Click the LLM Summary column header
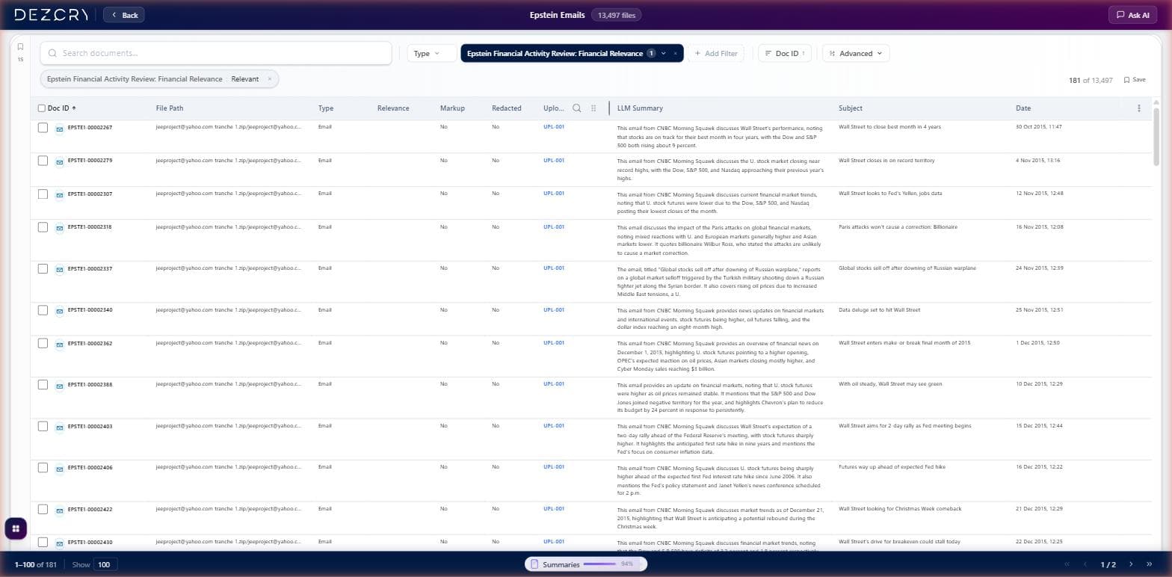The image size is (1172, 577). point(640,108)
